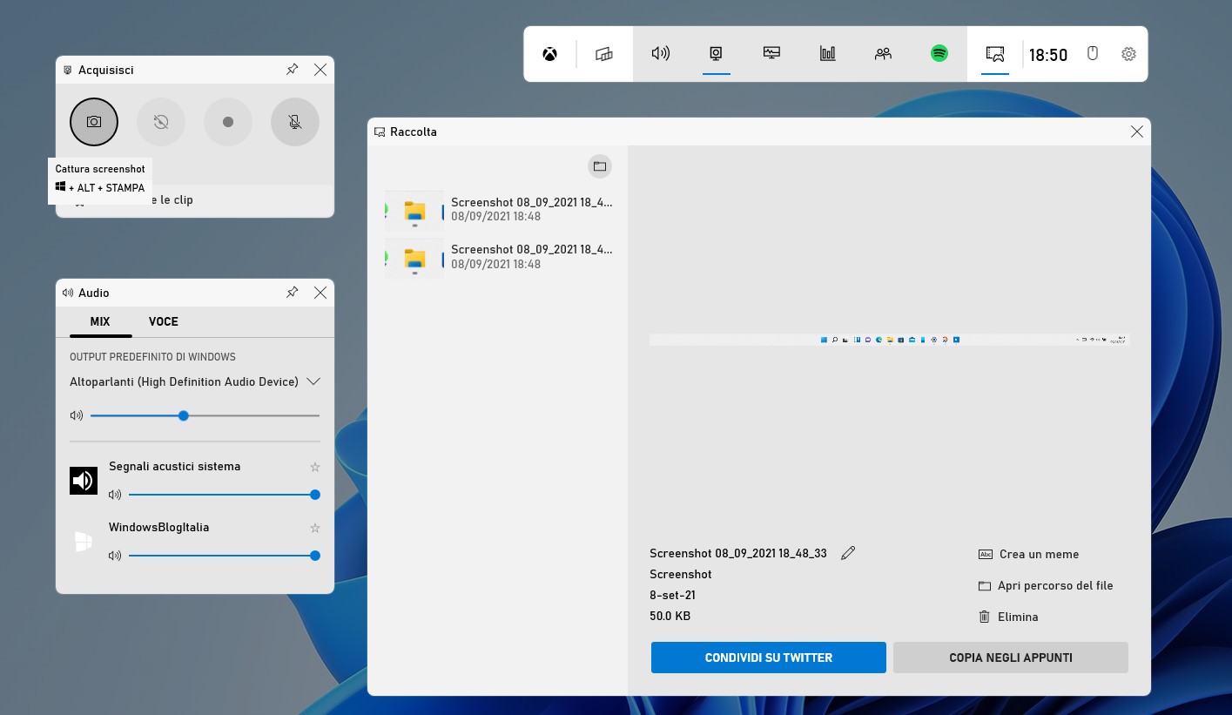Image resolution: width=1232 pixels, height=715 pixels.
Task: Select the first screenshot in Raccolta list
Action: tap(500, 209)
